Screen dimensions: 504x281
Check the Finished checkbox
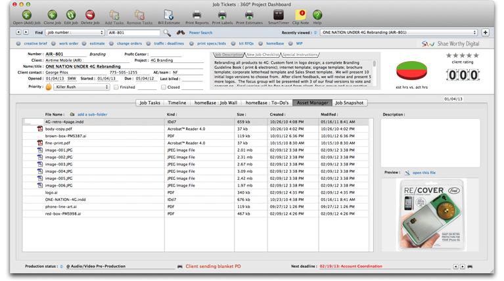click(x=116, y=87)
